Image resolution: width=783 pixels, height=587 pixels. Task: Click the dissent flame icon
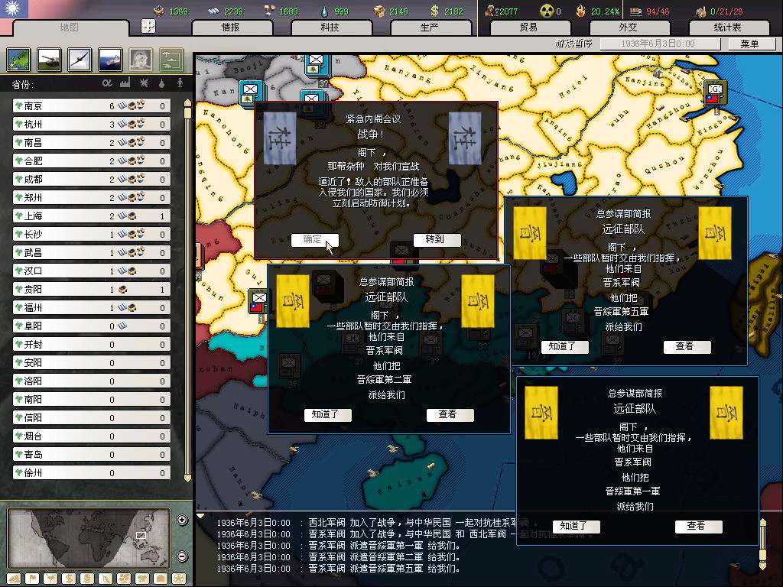581,11
